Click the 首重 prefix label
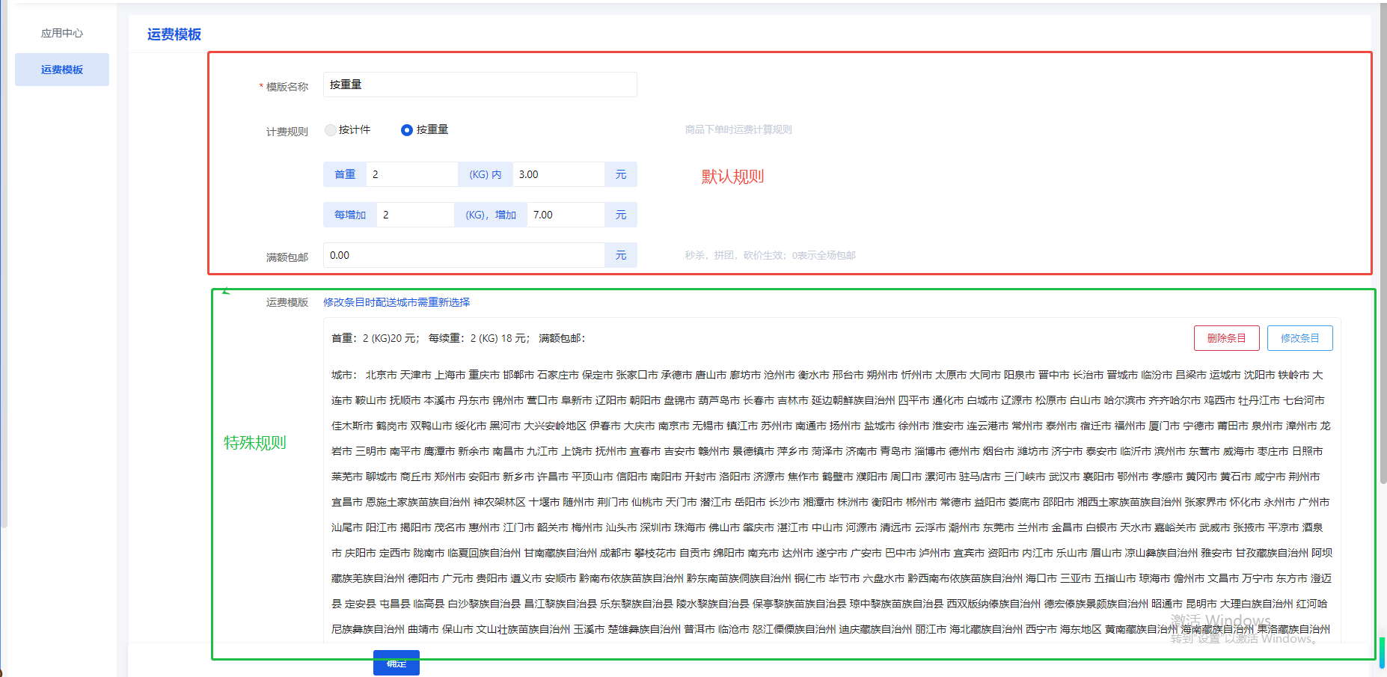 pos(345,174)
